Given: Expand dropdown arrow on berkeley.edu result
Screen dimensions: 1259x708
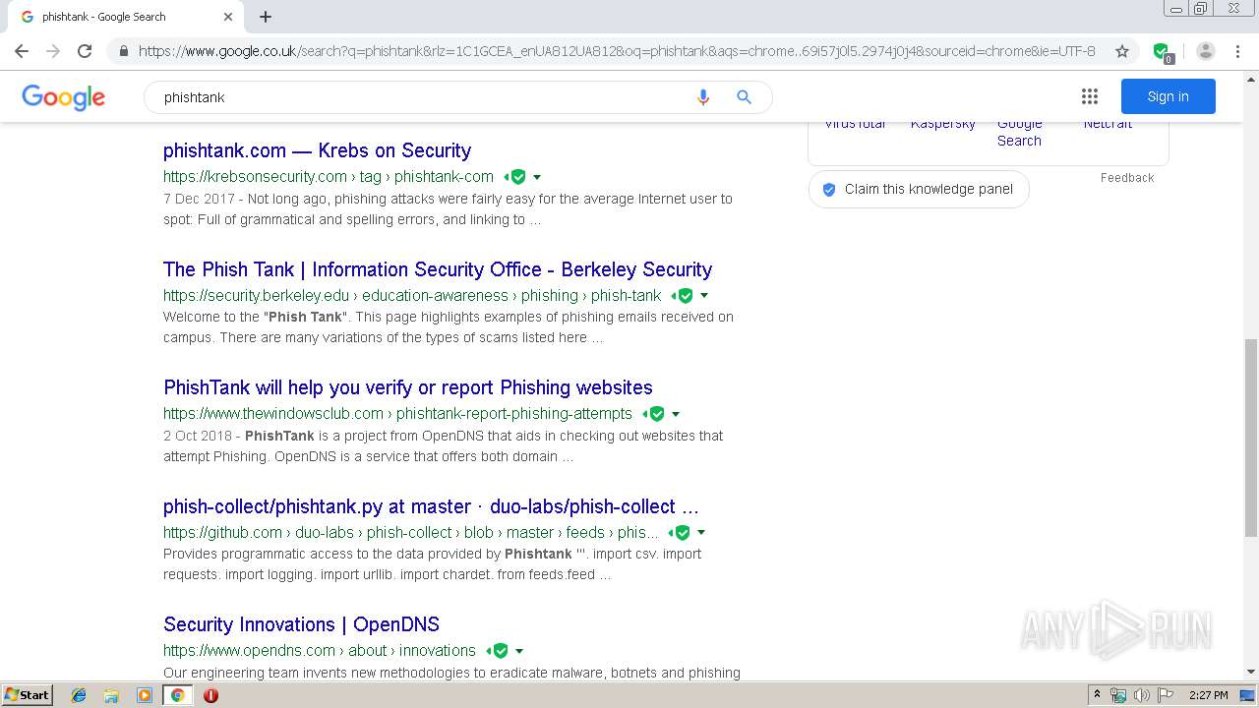Looking at the screenshot, I should 704,296.
